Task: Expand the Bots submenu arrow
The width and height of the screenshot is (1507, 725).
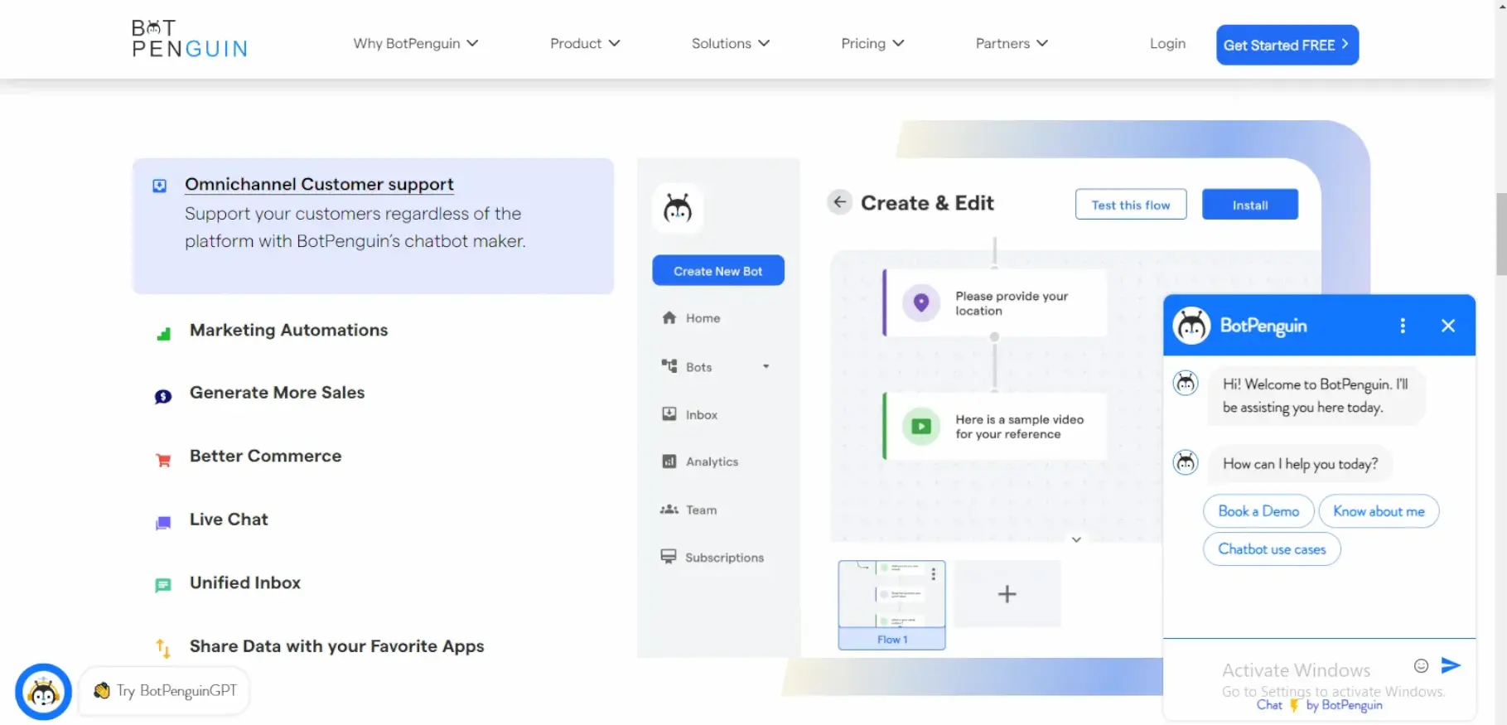Action: [766, 366]
